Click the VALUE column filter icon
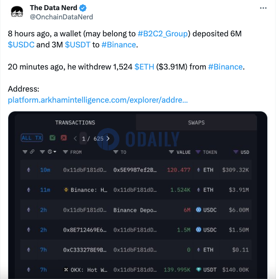Viewport: 276px width, 279px height. click(x=172, y=152)
